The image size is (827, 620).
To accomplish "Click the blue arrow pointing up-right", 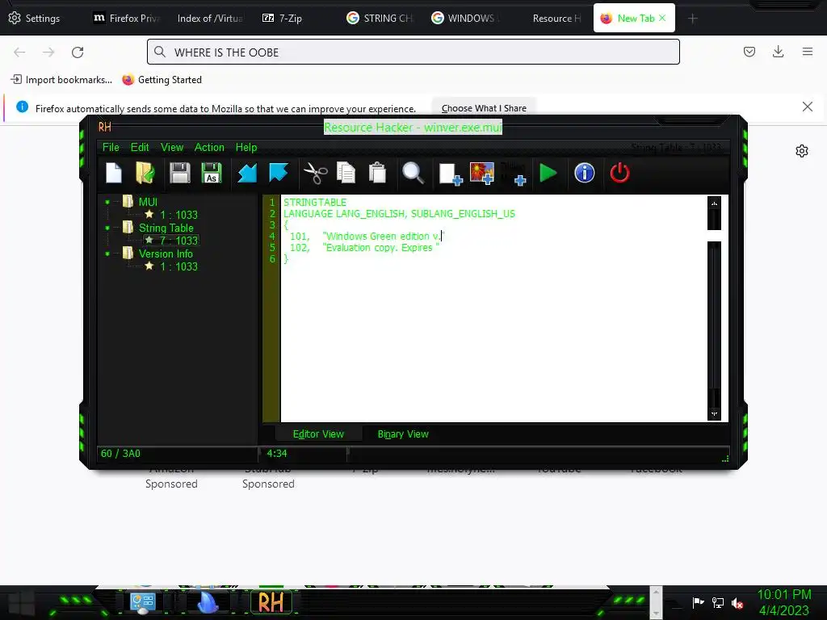I will tap(279, 172).
